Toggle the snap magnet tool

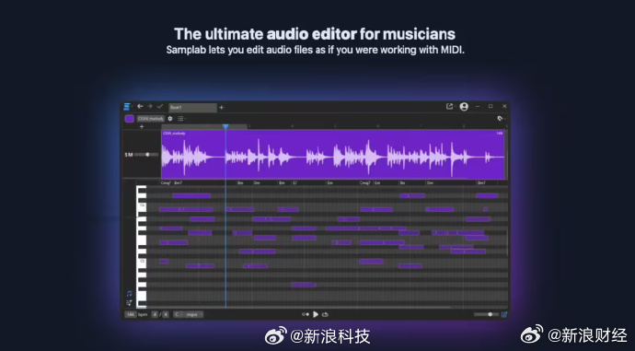[500, 118]
